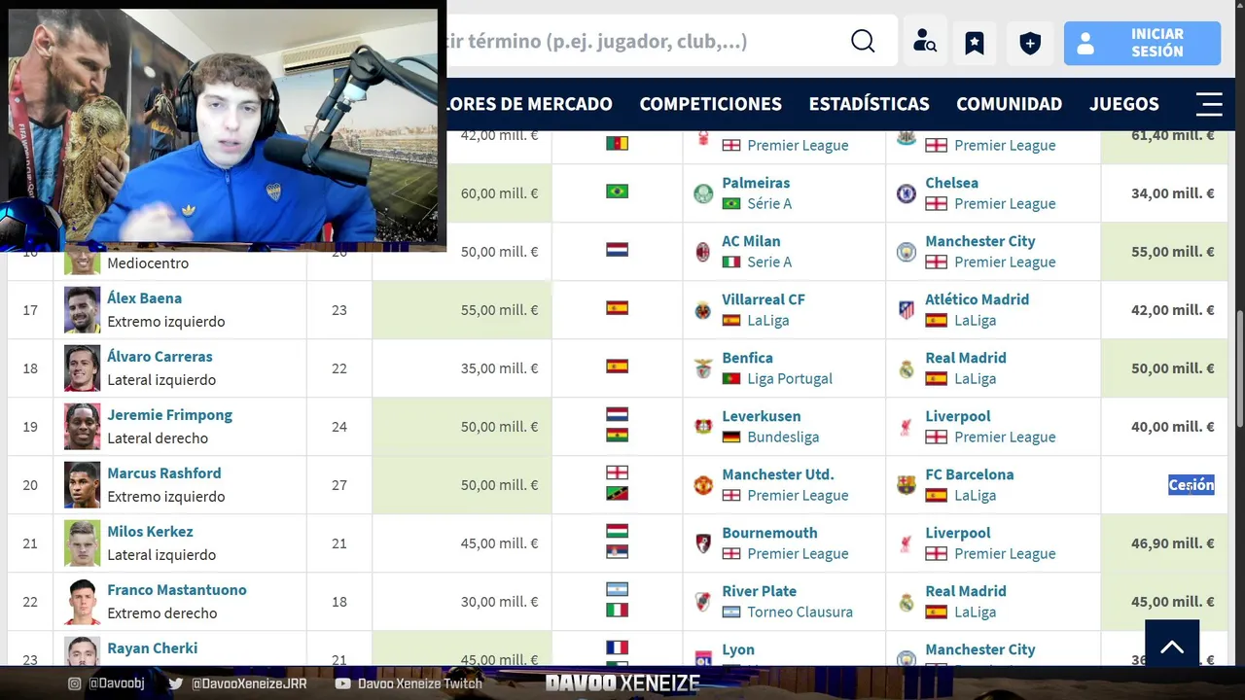Open the hamburger menu icon
This screenshot has height=700, width=1245.
(x=1209, y=104)
